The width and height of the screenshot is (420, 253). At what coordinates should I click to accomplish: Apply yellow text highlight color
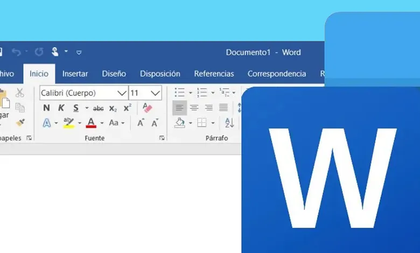69,123
